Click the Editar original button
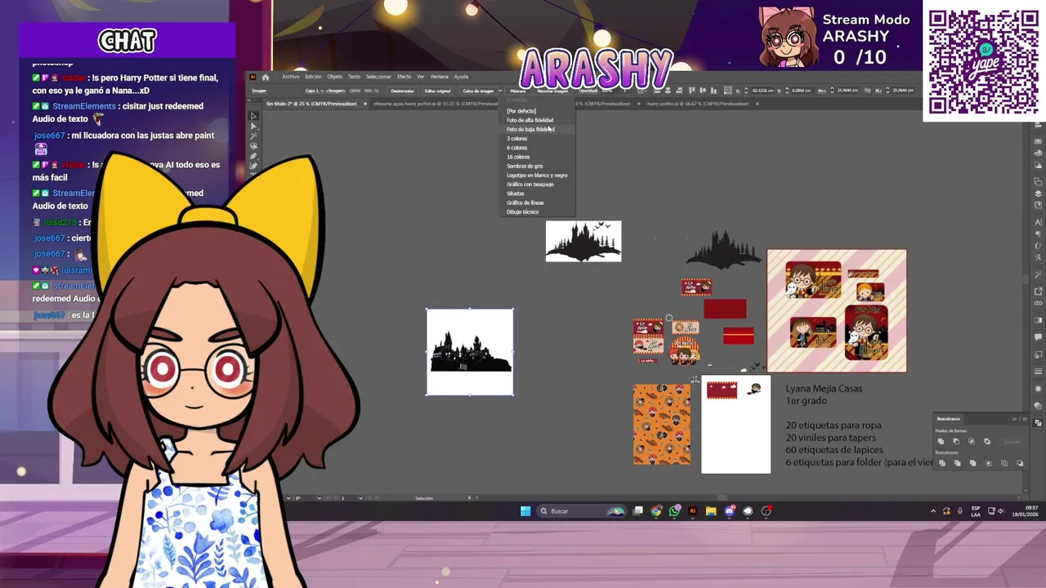 pyautogui.click(x=437, y=91)
